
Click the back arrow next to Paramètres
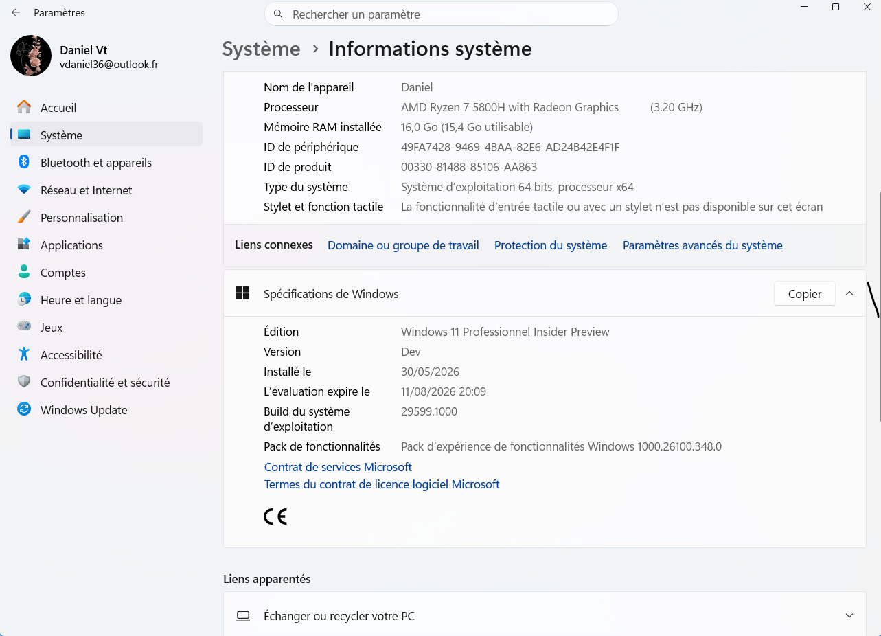(16, 12)
